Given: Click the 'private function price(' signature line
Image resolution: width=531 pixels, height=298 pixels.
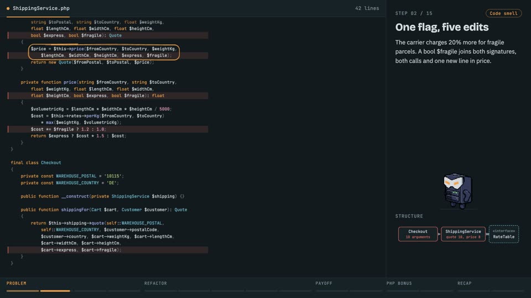Looking at the screenshot, I should point(98,82).
